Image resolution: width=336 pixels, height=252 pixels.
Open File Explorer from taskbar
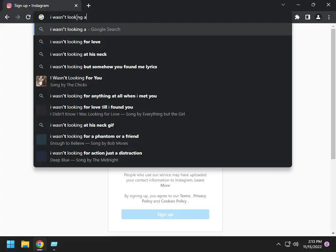[25, 244]
